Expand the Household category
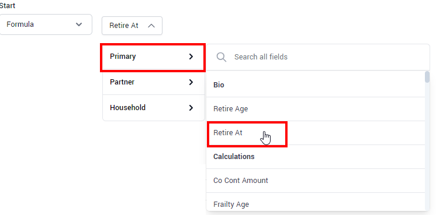Image resolution: width=436 pixels, height=215 pixels. [x=154, y=108]
